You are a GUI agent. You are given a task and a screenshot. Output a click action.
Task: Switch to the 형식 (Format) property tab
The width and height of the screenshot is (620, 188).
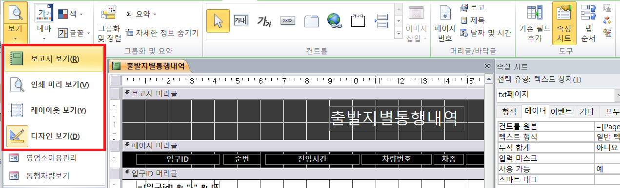(x=509, y=111)
